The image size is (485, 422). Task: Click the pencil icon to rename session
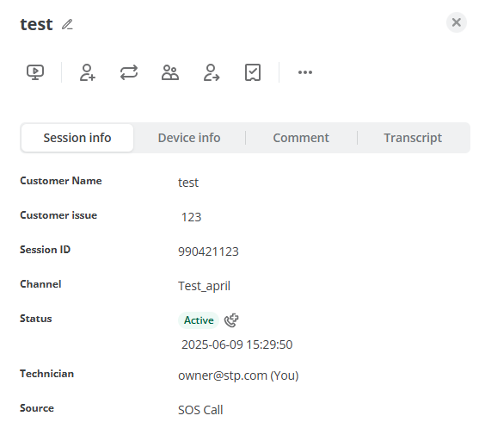(67, 24)
